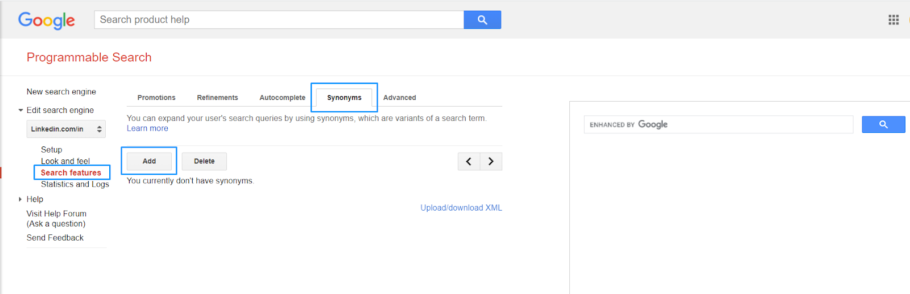Open the Autocomplete tab

[282, 98]
